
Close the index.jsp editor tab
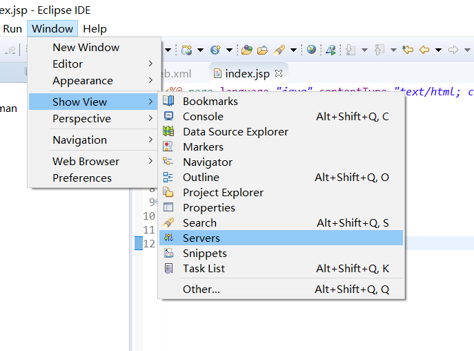tap(279, 73)
